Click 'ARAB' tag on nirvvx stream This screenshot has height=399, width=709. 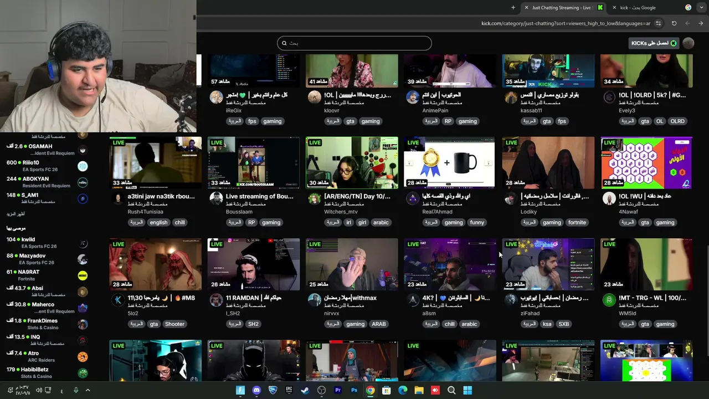[x=379, y=324]
